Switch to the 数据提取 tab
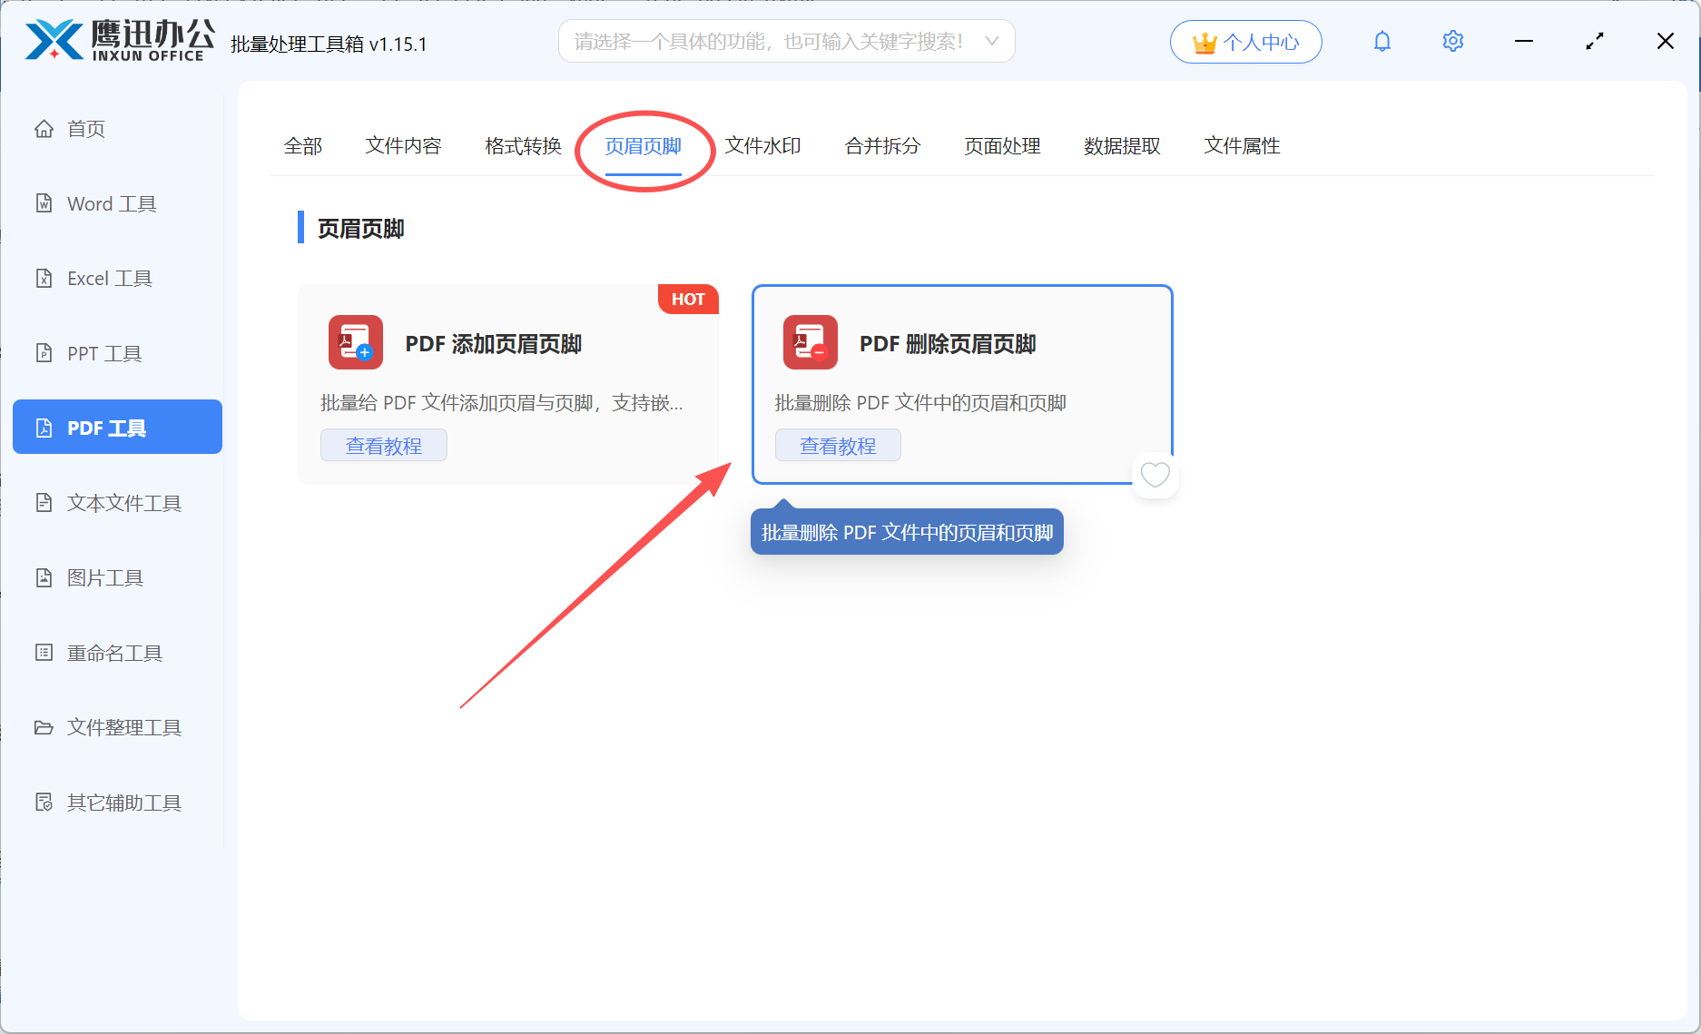The image size is (1701, 1034). (1122, 146)
